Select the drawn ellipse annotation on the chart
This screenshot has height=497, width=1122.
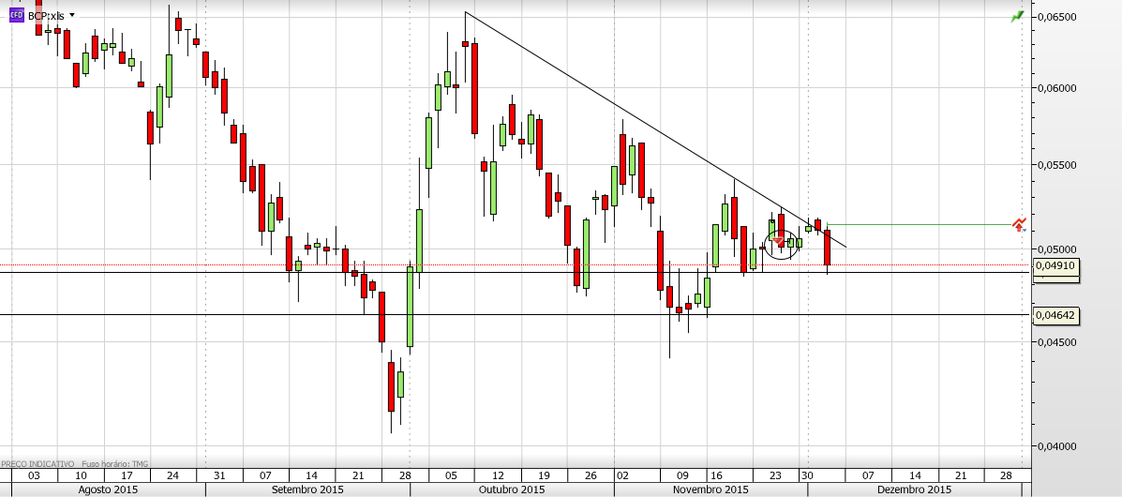coord(781,244)
